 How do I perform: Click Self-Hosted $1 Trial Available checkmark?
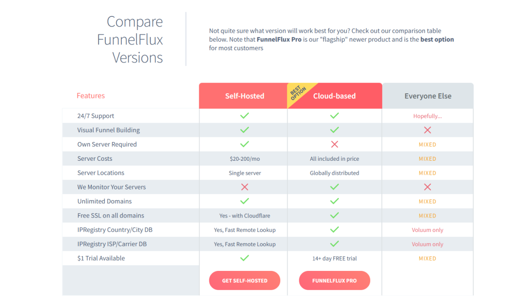244,258
